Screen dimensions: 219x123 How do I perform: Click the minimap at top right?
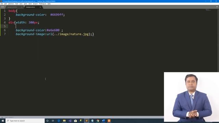[208, 10]
